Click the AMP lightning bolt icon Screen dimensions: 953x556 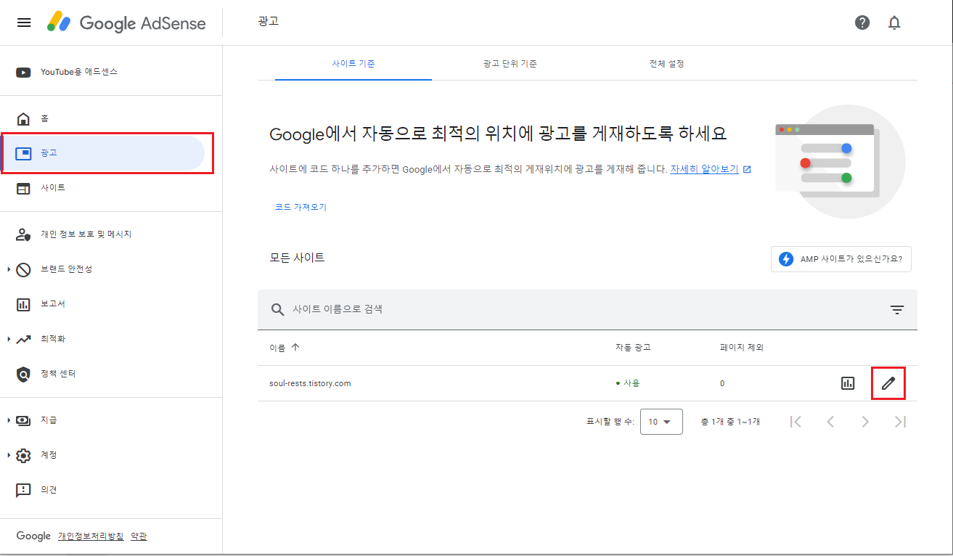point(785,259)
